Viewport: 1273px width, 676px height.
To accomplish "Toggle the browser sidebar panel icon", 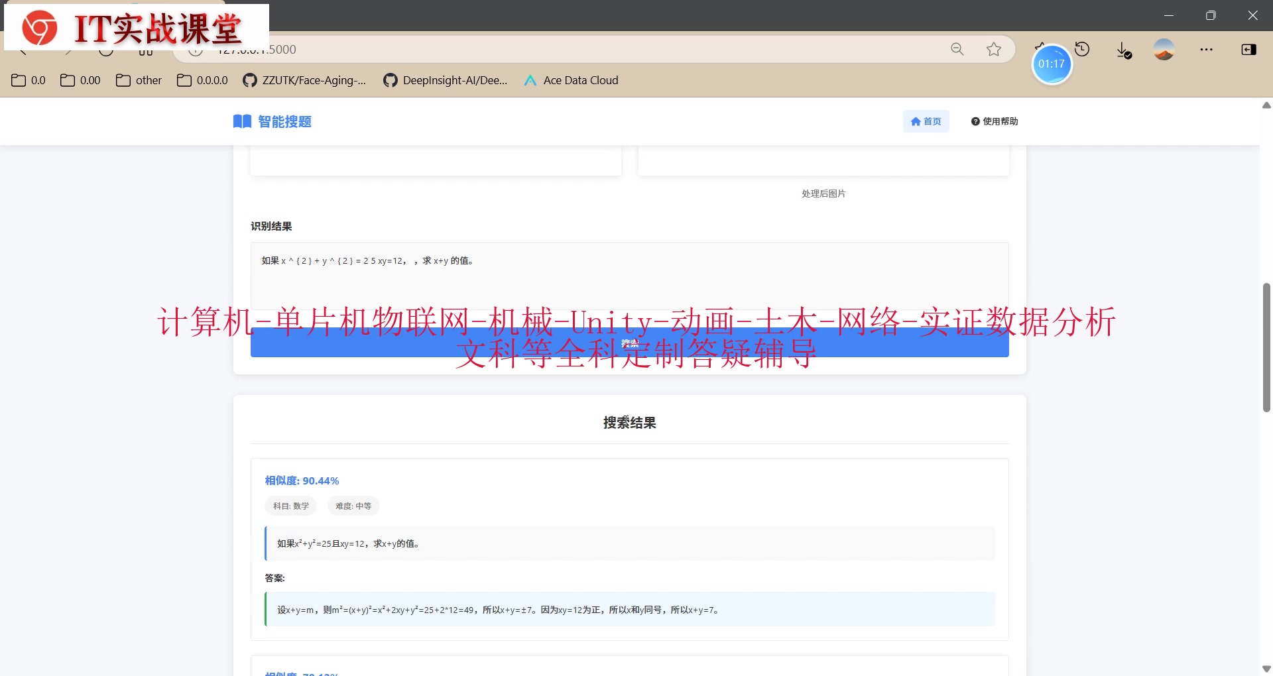I will (1248, 50).
